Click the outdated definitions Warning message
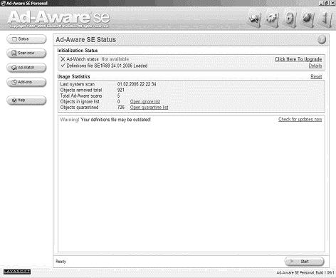Screen dimensions: 336x278 pos(105,120)
